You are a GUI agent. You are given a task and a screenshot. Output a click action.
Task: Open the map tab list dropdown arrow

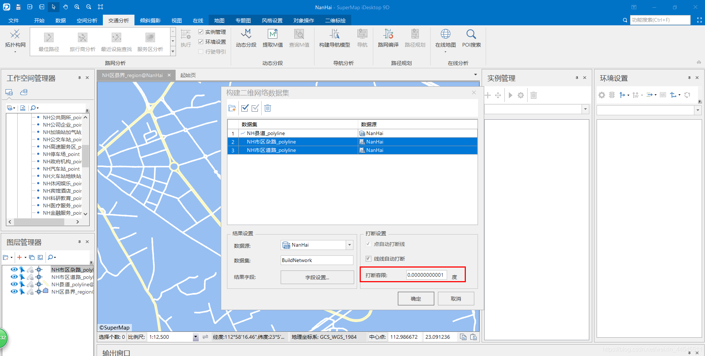click(x=475, y=75)
